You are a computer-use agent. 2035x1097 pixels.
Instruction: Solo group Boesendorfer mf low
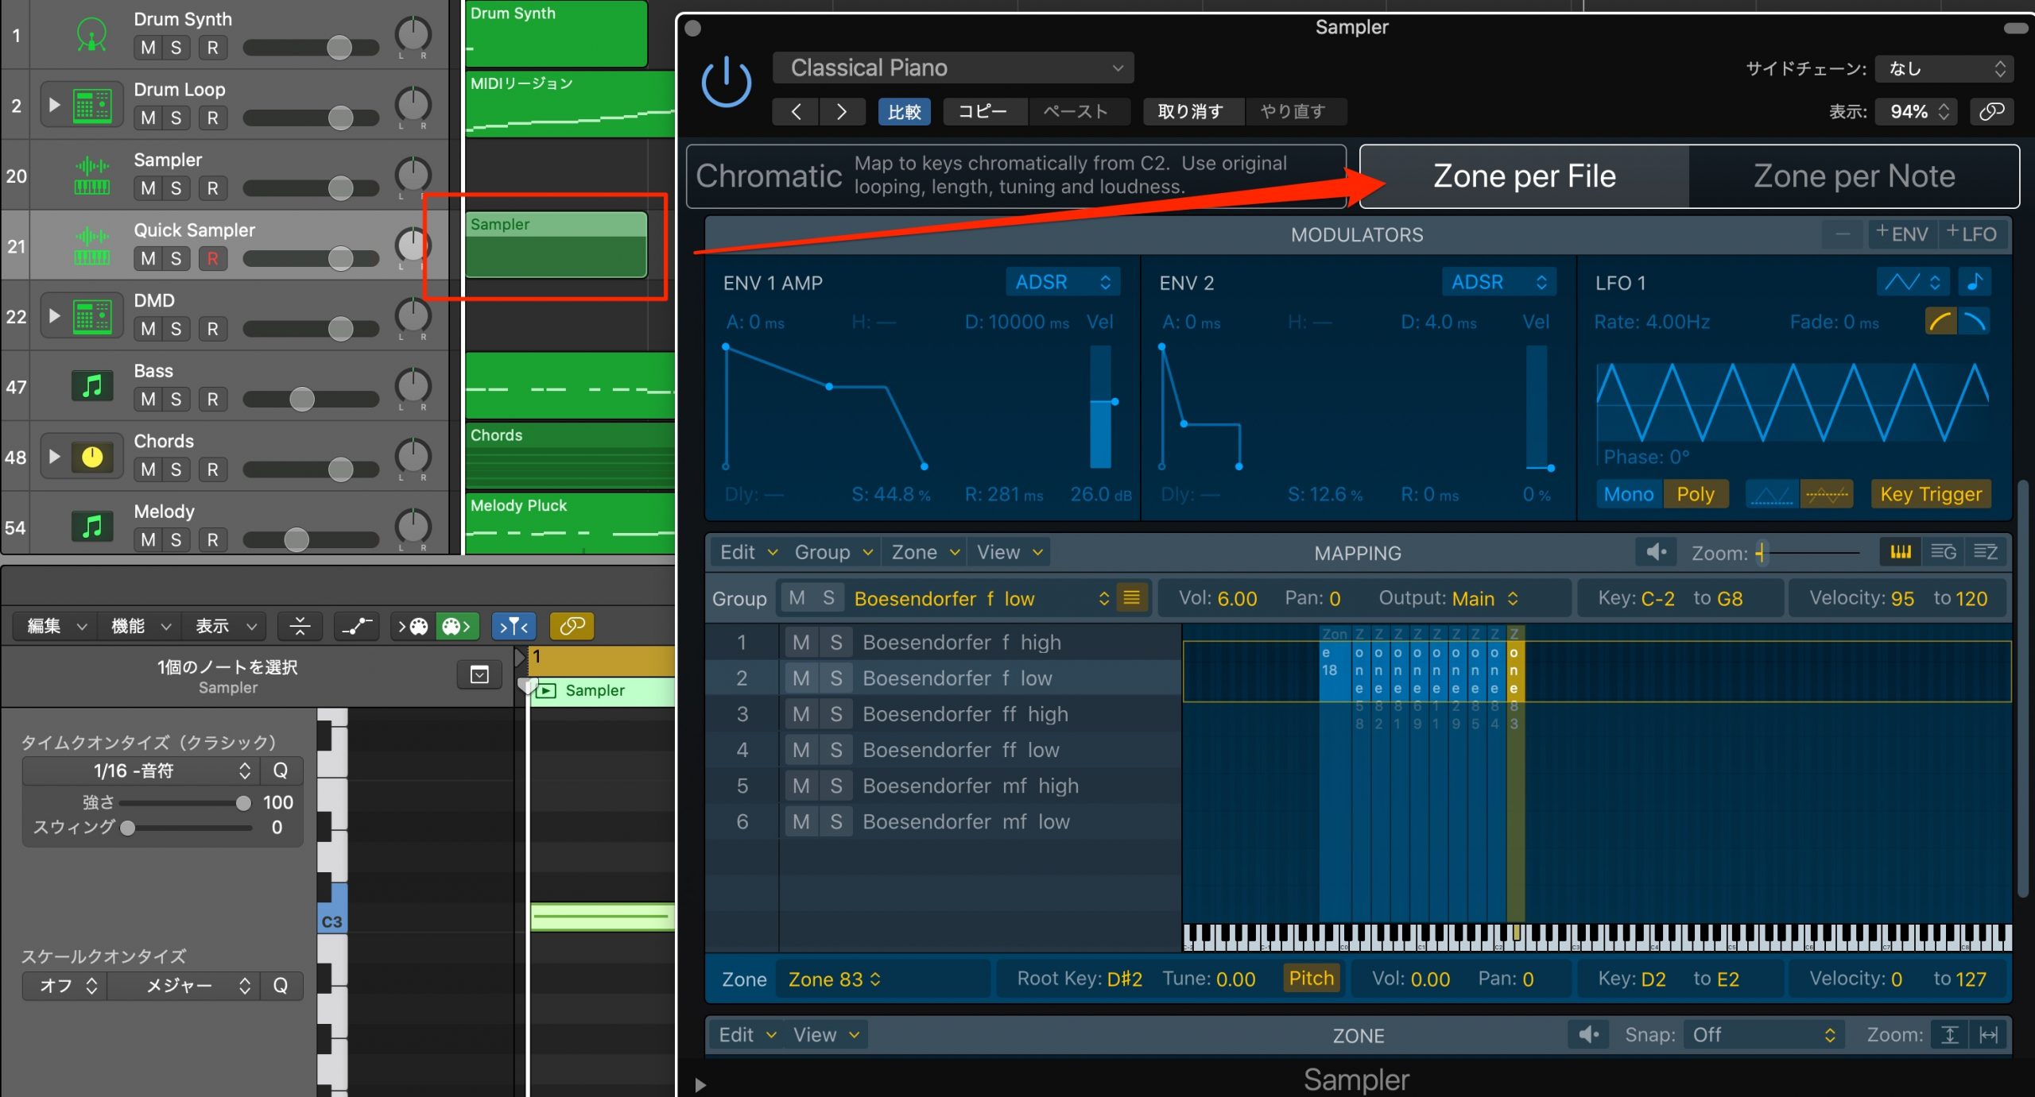pos(836,821)
